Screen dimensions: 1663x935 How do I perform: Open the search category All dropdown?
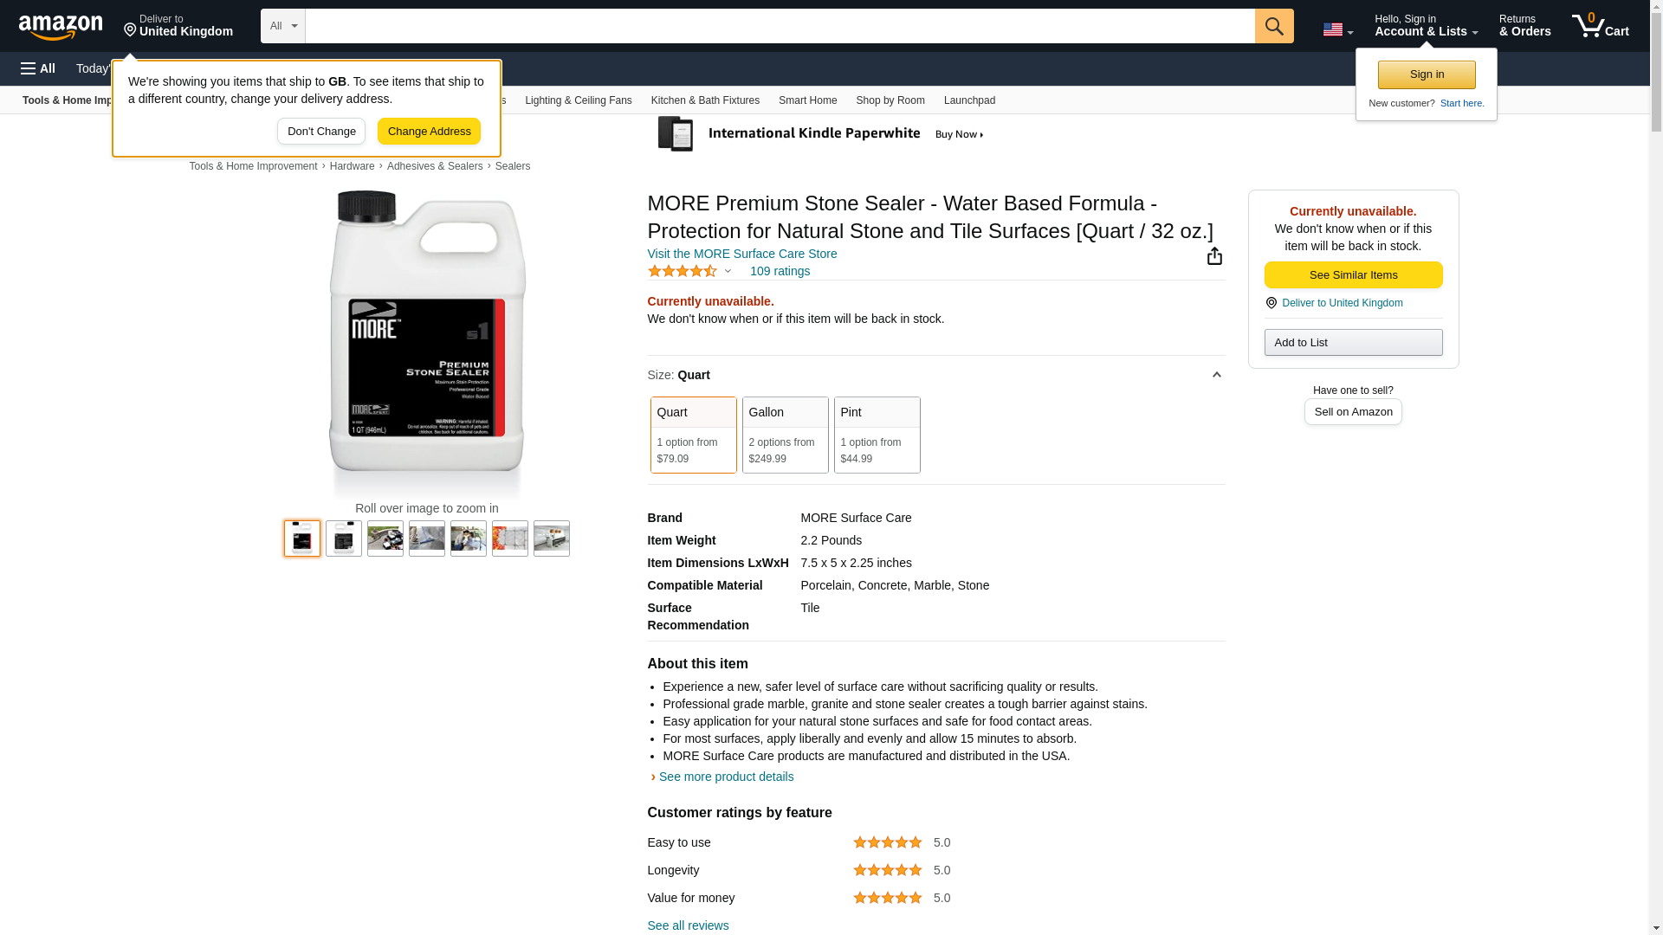pyautogui.click(x=282, y=26)
